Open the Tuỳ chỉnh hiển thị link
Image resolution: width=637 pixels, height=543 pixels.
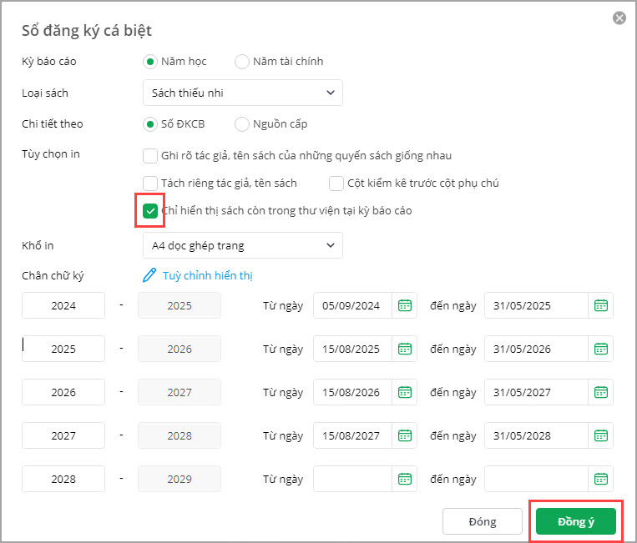pos(207,275)
